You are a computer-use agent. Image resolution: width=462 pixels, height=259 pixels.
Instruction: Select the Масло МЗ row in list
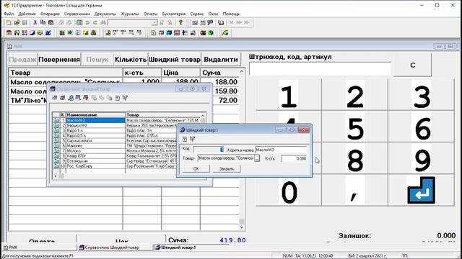click(95, 120)
